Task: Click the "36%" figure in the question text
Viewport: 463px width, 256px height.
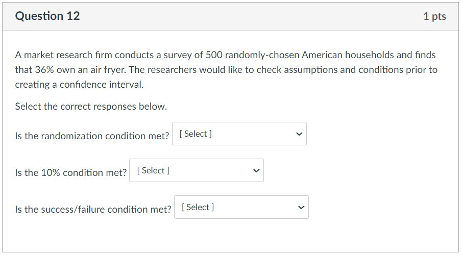Action: (44, 70)
